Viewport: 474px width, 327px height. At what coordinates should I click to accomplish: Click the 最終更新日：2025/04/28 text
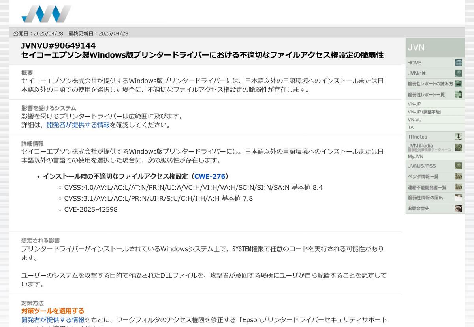(x=98, y=34)
